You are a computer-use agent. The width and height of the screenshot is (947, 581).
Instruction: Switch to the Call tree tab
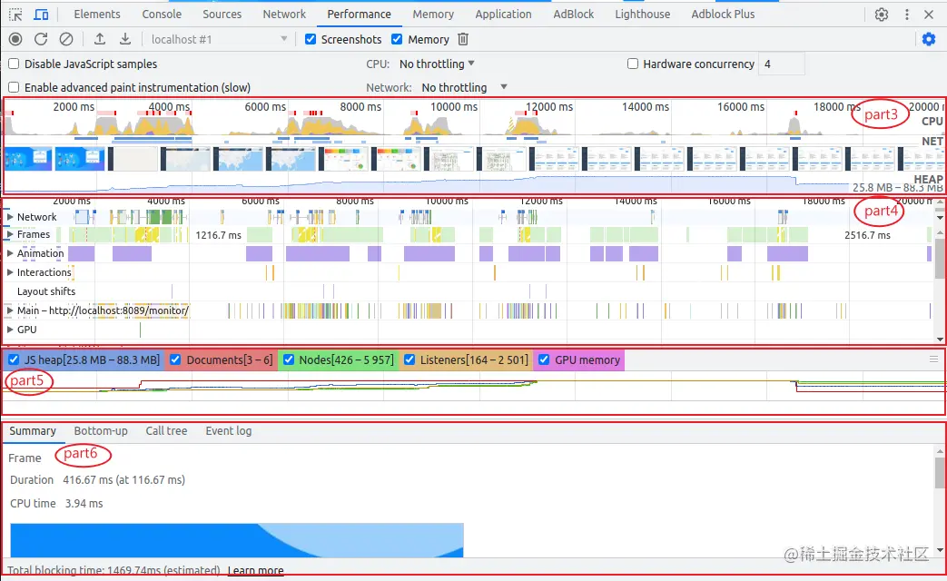click(x=166, y=431)
